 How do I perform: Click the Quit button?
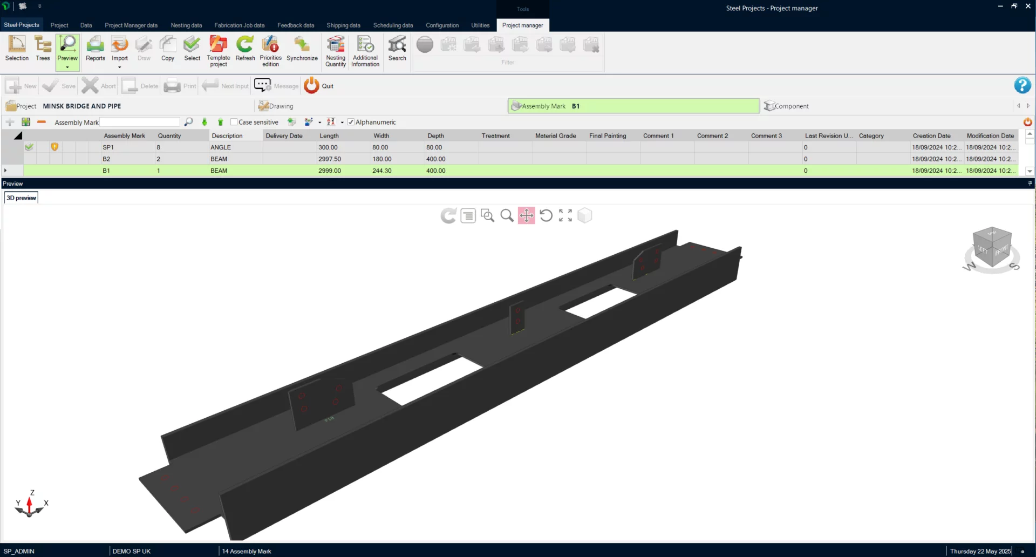(x=319, y=86)
